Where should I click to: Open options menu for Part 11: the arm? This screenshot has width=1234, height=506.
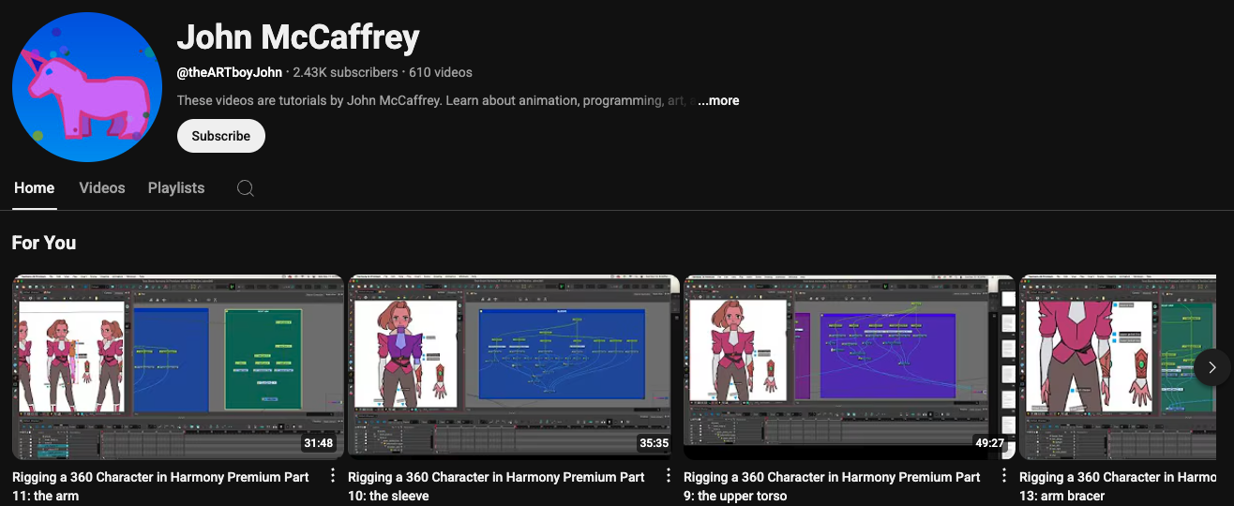[333, 476]
